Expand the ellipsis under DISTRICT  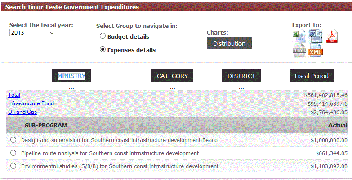[241, 87]
